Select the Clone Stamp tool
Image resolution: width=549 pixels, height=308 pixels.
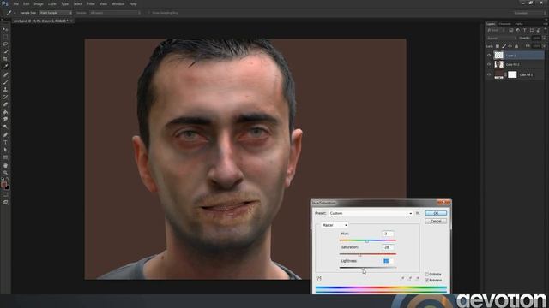(5, 89)
